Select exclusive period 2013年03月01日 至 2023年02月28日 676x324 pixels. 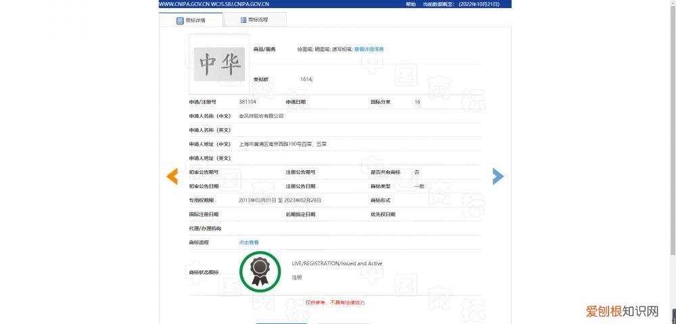coord(281,200)
